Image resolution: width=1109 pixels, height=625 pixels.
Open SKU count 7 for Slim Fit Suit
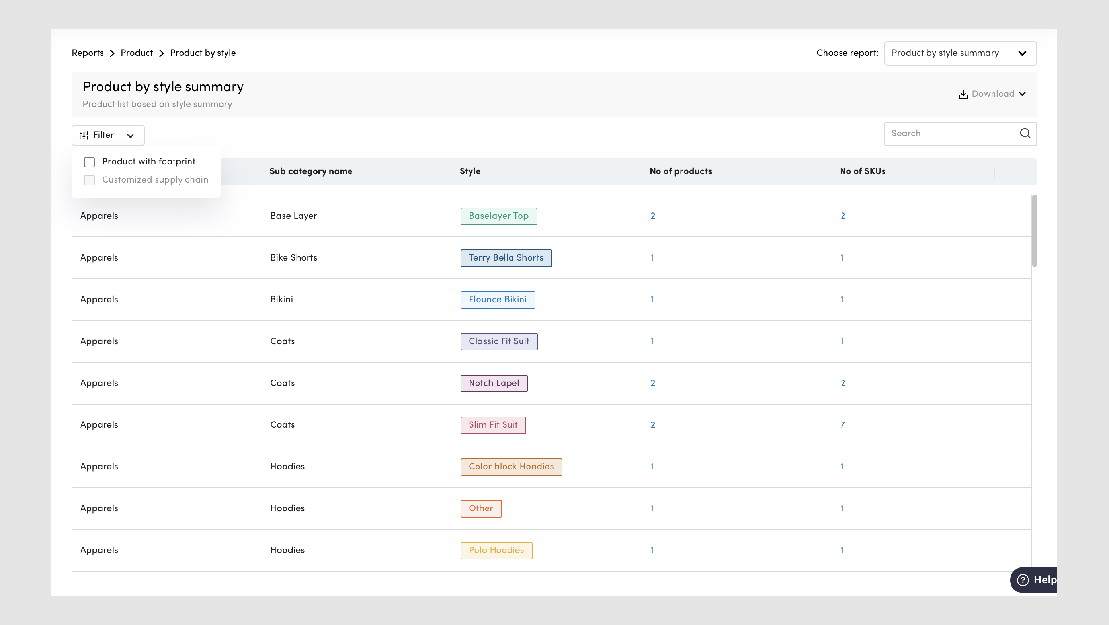[843, 425]
